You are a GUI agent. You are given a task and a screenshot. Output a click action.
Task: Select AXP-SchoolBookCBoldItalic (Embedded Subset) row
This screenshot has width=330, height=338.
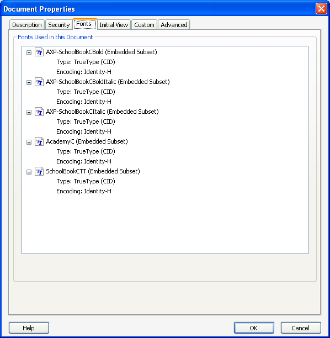(108, 82)
